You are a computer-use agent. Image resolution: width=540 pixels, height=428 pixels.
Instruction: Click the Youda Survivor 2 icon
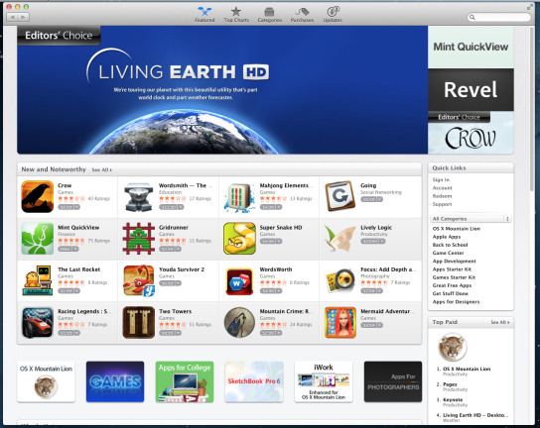pyautogui.click(x=138, y=280)
